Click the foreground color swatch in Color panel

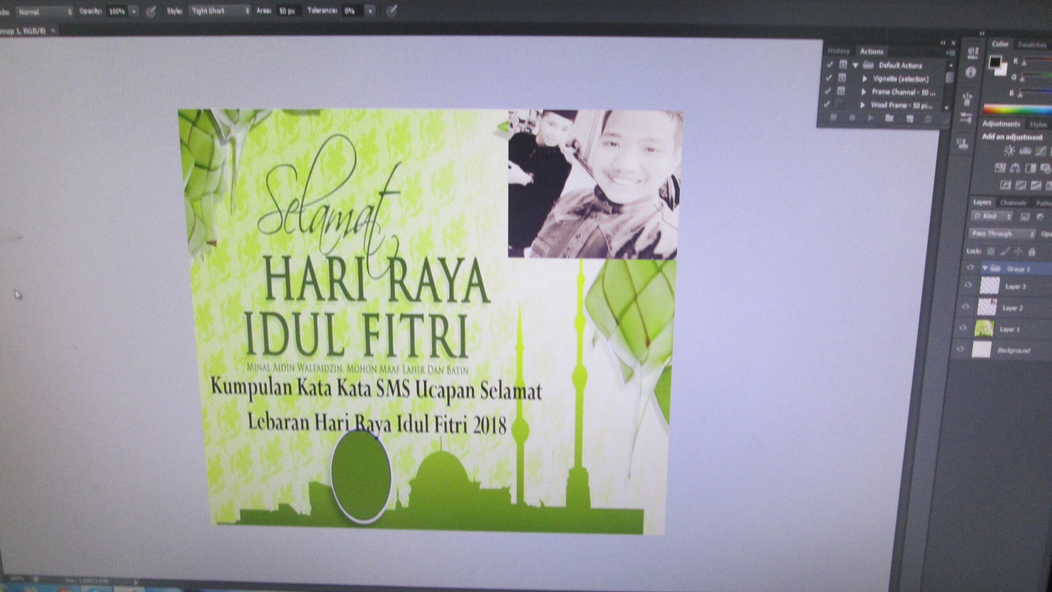click(994, 62)
